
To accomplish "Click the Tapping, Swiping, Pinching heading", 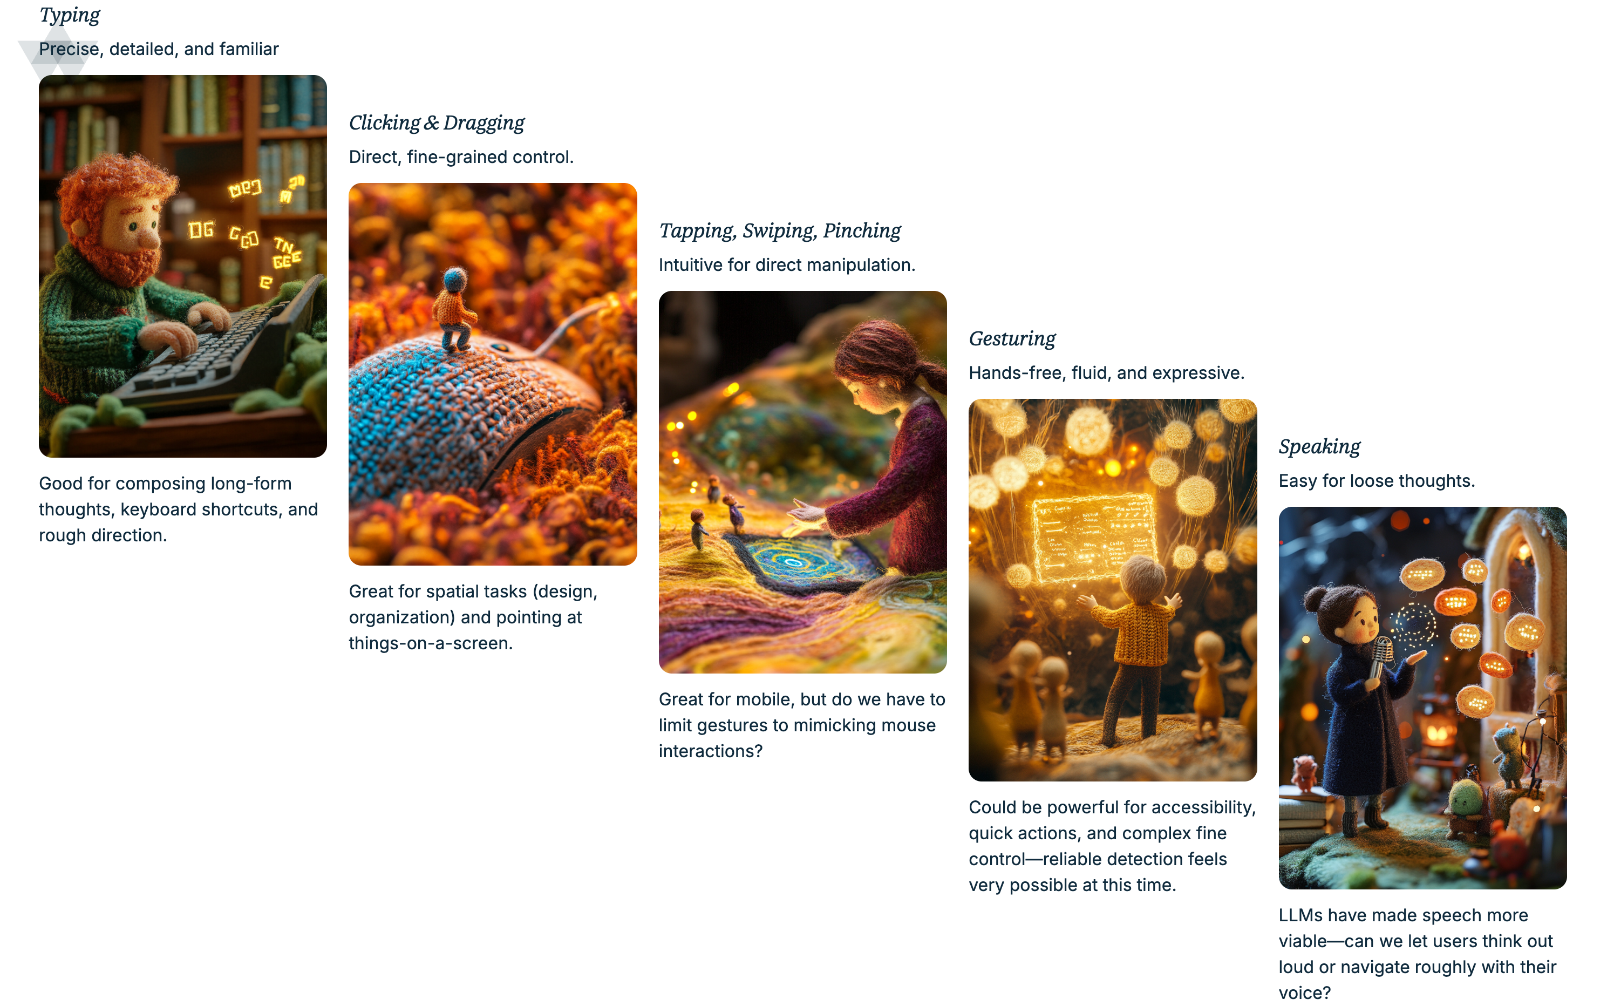I will click(780, 230).
